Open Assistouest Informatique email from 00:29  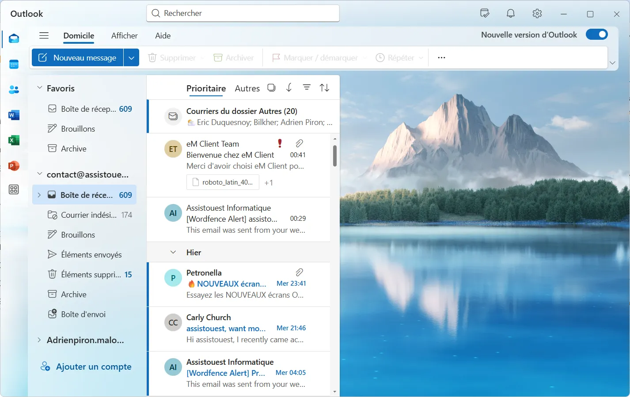(239, 219)
